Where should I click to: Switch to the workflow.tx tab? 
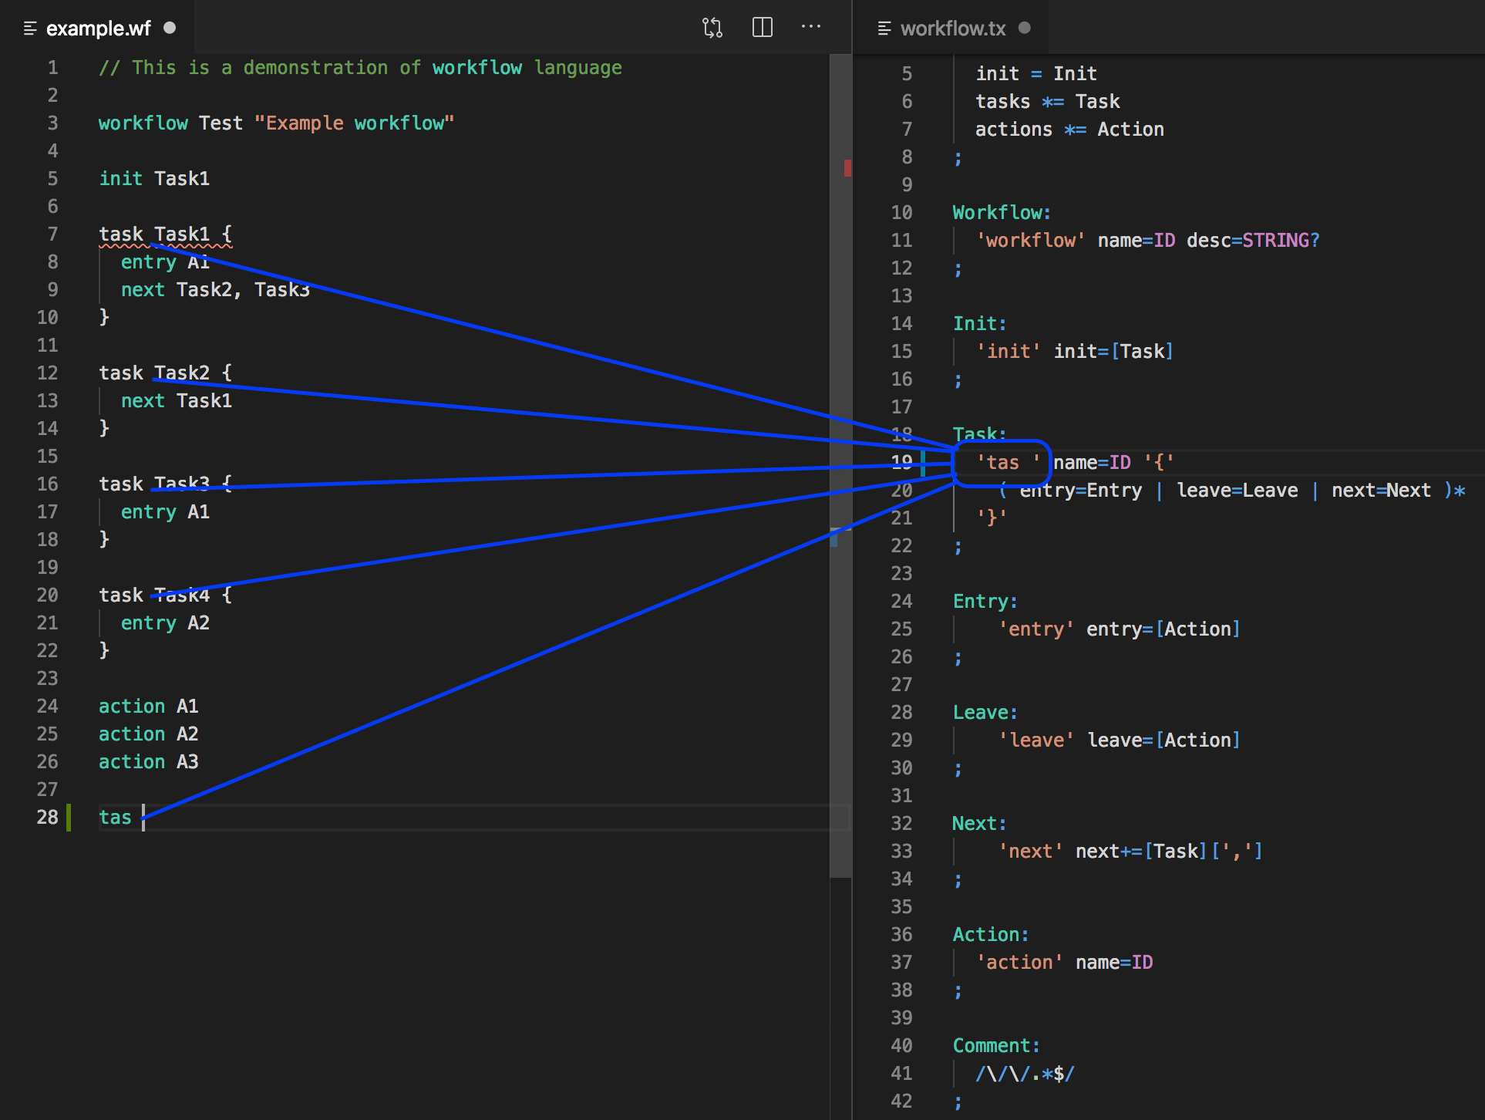tap(952, 29)
